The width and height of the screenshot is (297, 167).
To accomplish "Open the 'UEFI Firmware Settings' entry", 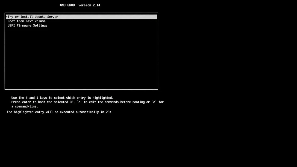I will click(28, 26).
